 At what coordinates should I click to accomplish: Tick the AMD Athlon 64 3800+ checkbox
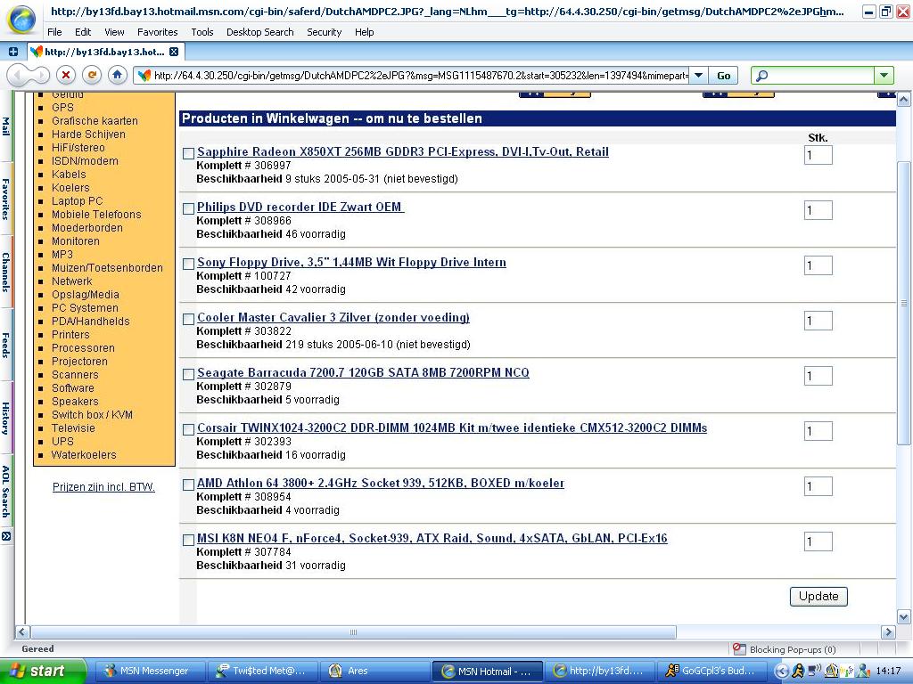pyautogui.click(x=188, y=485)
